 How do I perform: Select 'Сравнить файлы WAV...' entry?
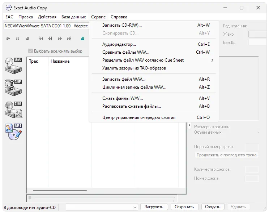[x=154, y=52]
